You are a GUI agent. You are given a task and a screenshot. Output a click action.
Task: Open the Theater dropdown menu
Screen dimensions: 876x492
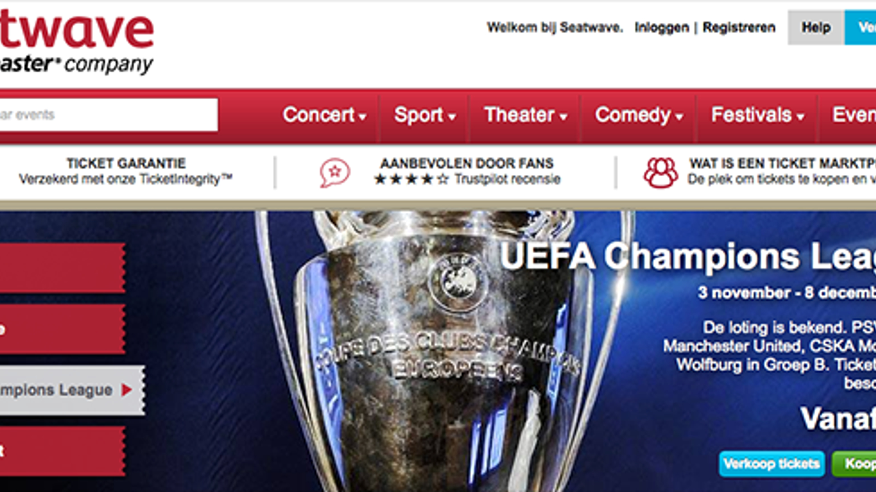pyautogui.click(x=526, y=115)
